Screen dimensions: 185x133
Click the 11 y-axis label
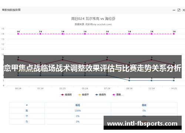[x=3, y=49]
